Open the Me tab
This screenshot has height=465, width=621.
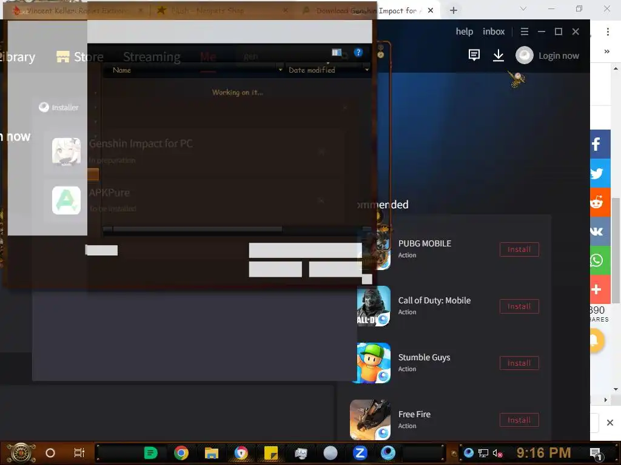point(208,57)
